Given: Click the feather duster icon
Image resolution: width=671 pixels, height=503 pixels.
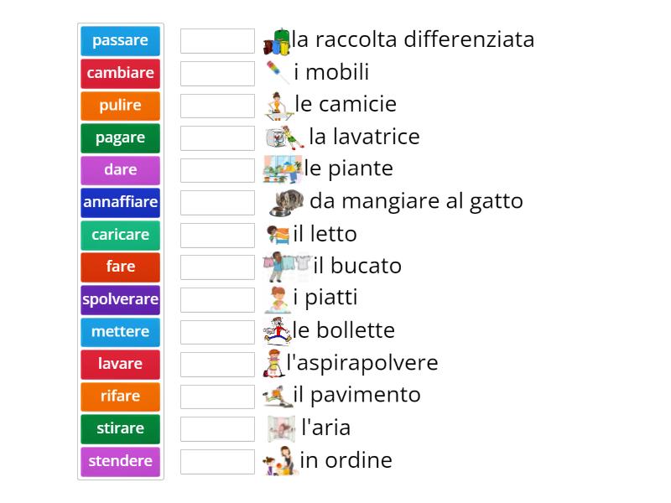Looking at the screenshot, I should [x=278, y=72].
